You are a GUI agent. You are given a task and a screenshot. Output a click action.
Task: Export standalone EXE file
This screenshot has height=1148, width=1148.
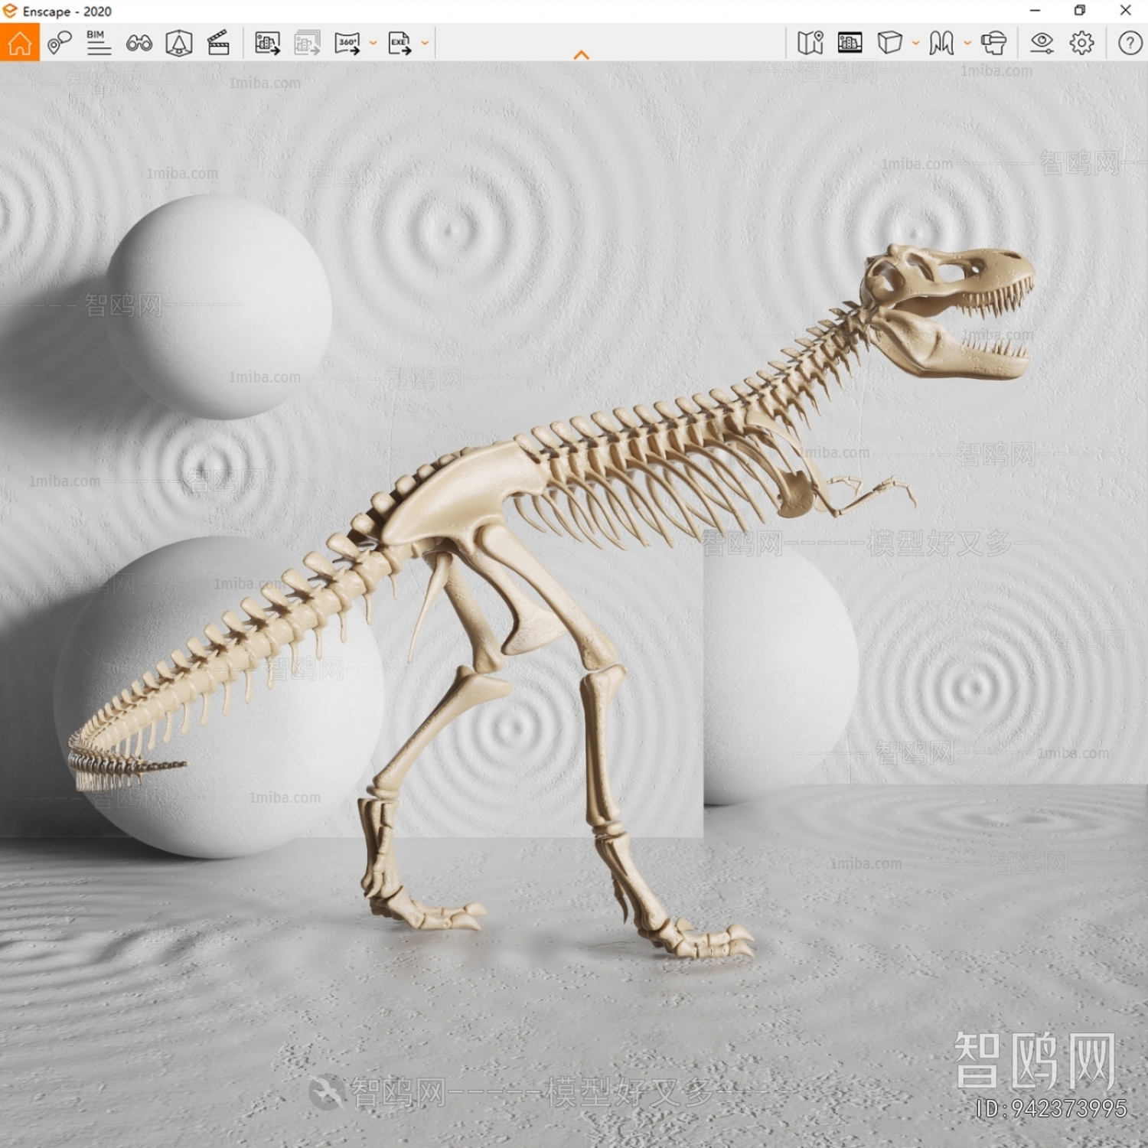coord(400,43)
